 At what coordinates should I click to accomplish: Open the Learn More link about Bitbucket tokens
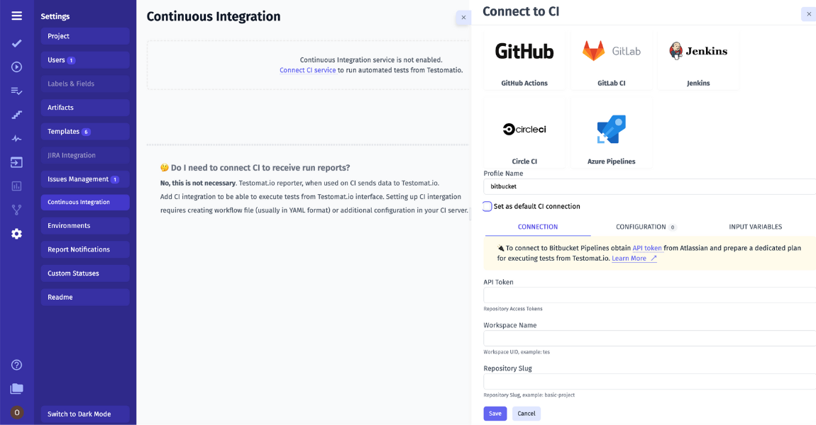[630, 258]
